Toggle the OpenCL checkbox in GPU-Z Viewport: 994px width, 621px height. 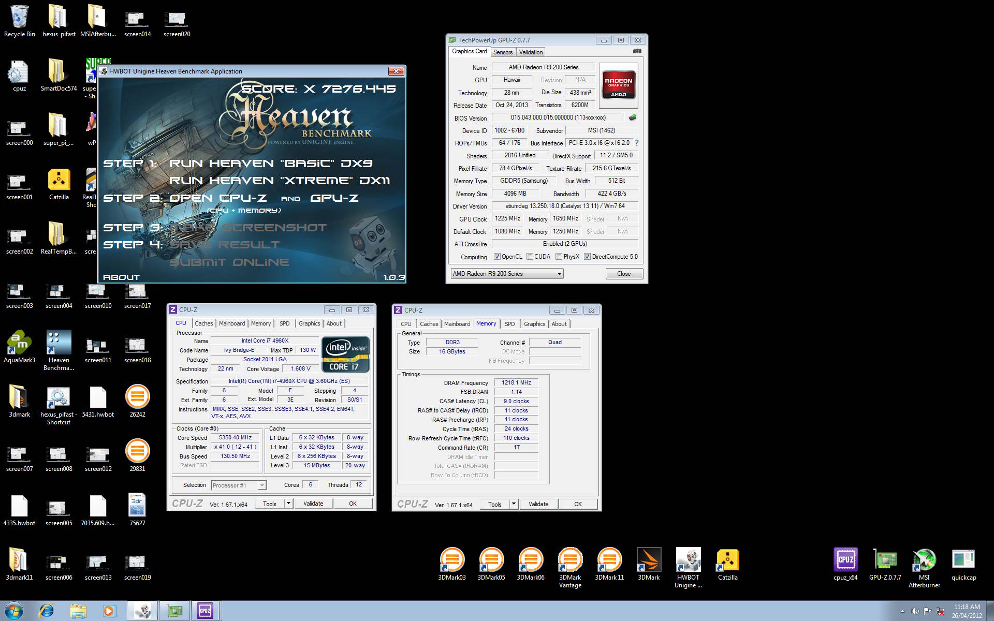(497, 257)
